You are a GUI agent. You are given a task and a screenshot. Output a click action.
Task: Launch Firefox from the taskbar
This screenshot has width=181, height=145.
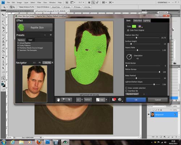tap(39, 142)
